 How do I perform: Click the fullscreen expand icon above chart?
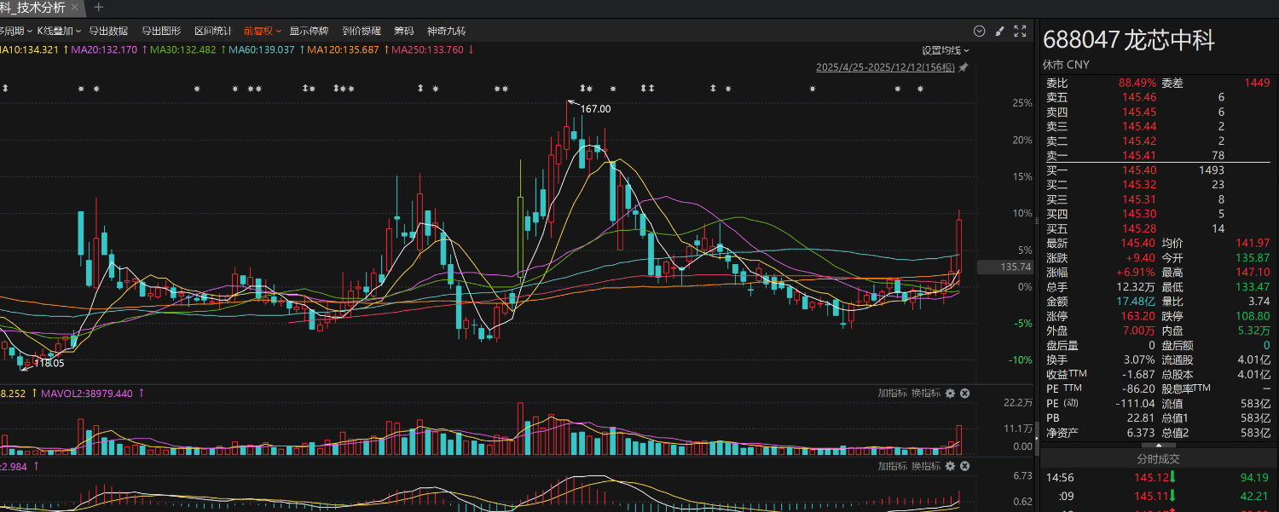[1020, 32]
